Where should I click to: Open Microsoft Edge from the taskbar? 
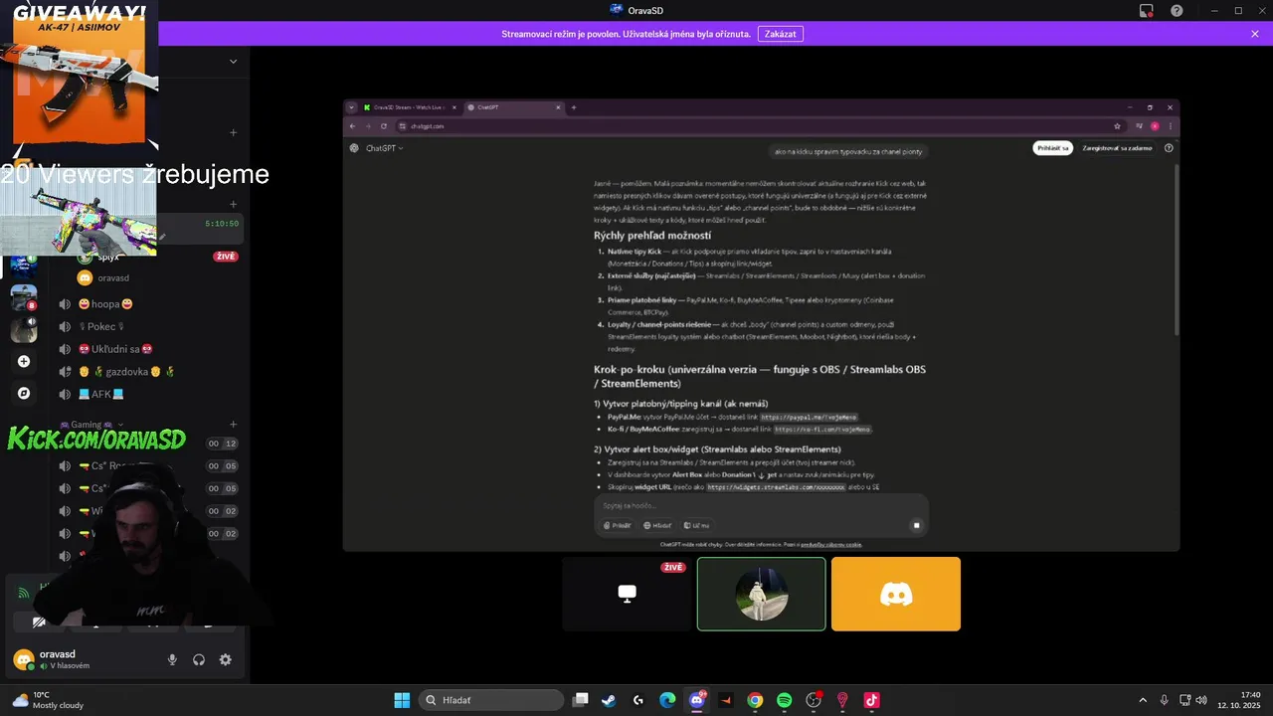667,700
